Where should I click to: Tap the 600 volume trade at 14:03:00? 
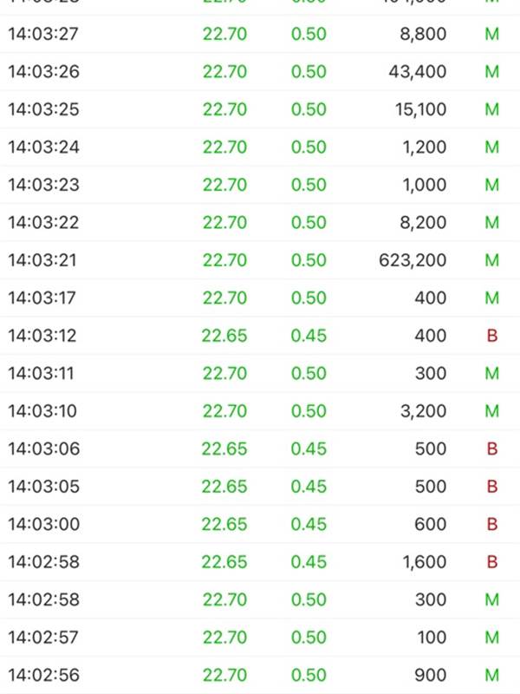click(x=430, y=524)
